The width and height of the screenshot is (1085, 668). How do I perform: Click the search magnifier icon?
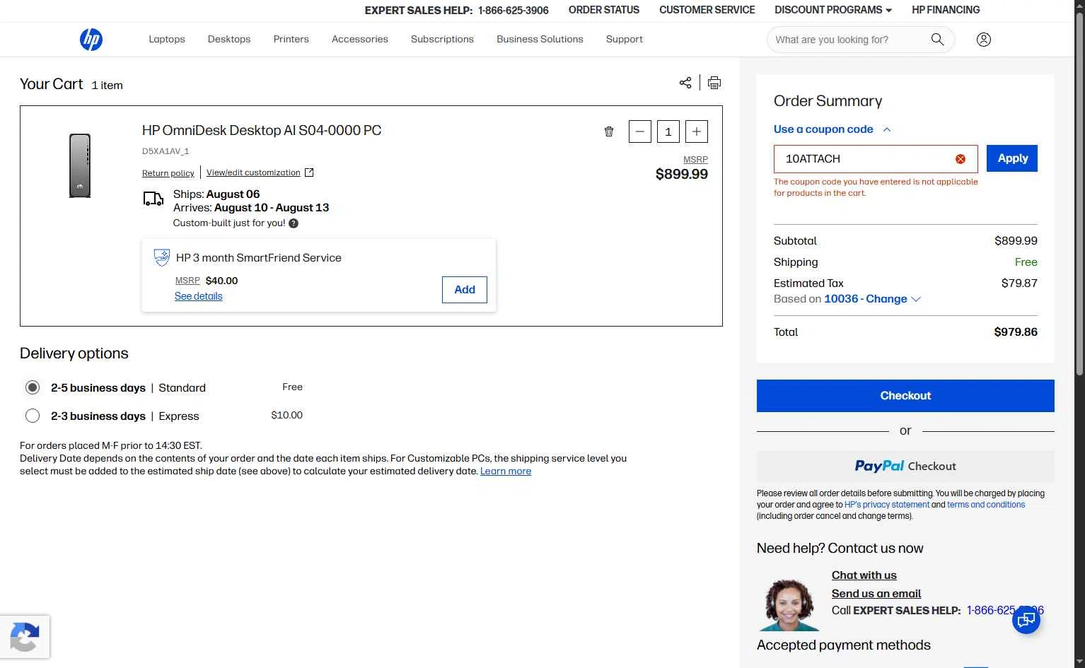pyautogui.click(x=937, y=40)
